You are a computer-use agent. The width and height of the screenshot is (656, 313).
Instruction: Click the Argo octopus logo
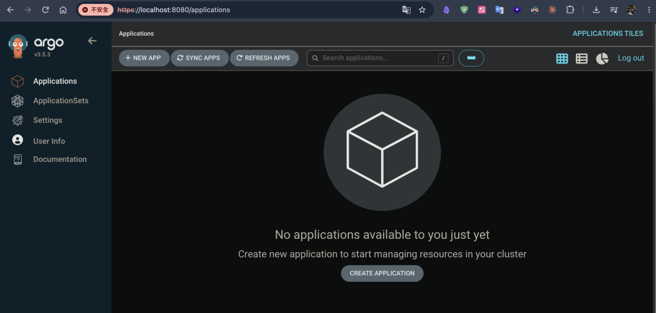tap(18, 46)
